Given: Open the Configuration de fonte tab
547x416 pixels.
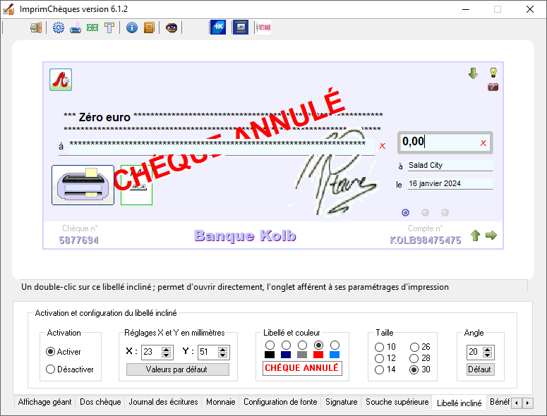Looking at the screenshot, I should pos(280,402).
